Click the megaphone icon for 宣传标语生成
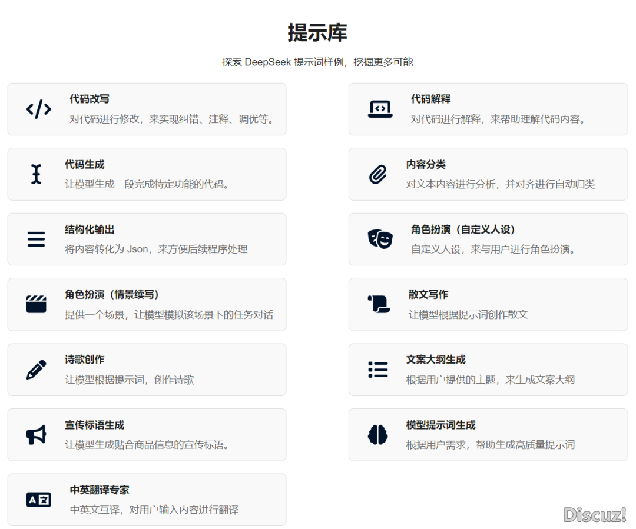 tap(37, 435)
